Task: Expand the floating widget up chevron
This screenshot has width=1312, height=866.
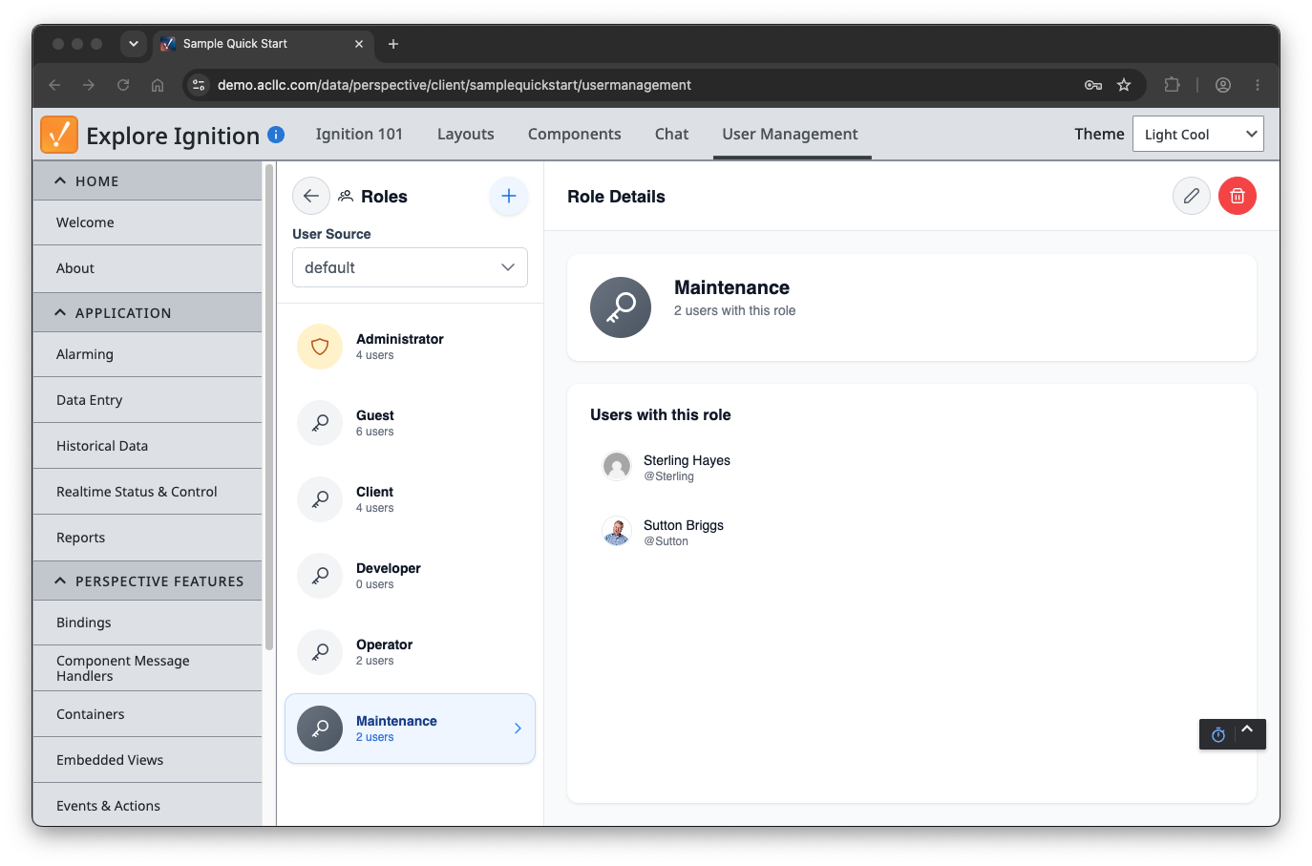Action: click(x=1247, y=729)
